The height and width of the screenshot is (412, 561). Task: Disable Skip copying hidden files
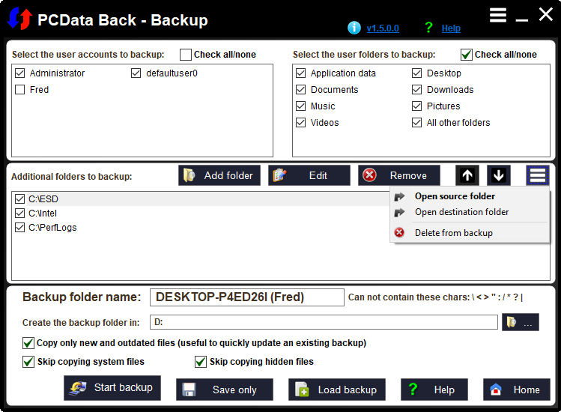(201, 362)
